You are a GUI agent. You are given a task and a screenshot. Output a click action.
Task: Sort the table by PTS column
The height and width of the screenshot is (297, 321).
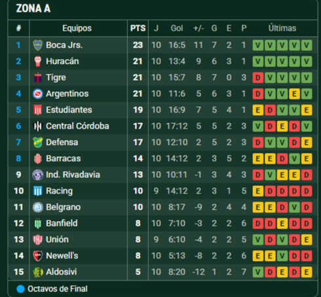(138, 28)
